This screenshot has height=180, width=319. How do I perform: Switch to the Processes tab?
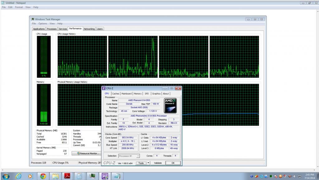click(x=52, y=29)
